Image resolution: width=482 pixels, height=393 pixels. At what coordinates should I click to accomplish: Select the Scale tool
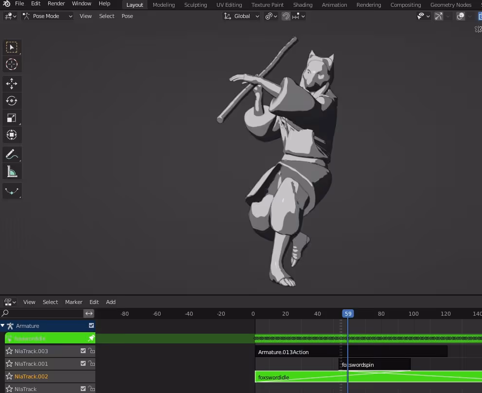[12, 117]
